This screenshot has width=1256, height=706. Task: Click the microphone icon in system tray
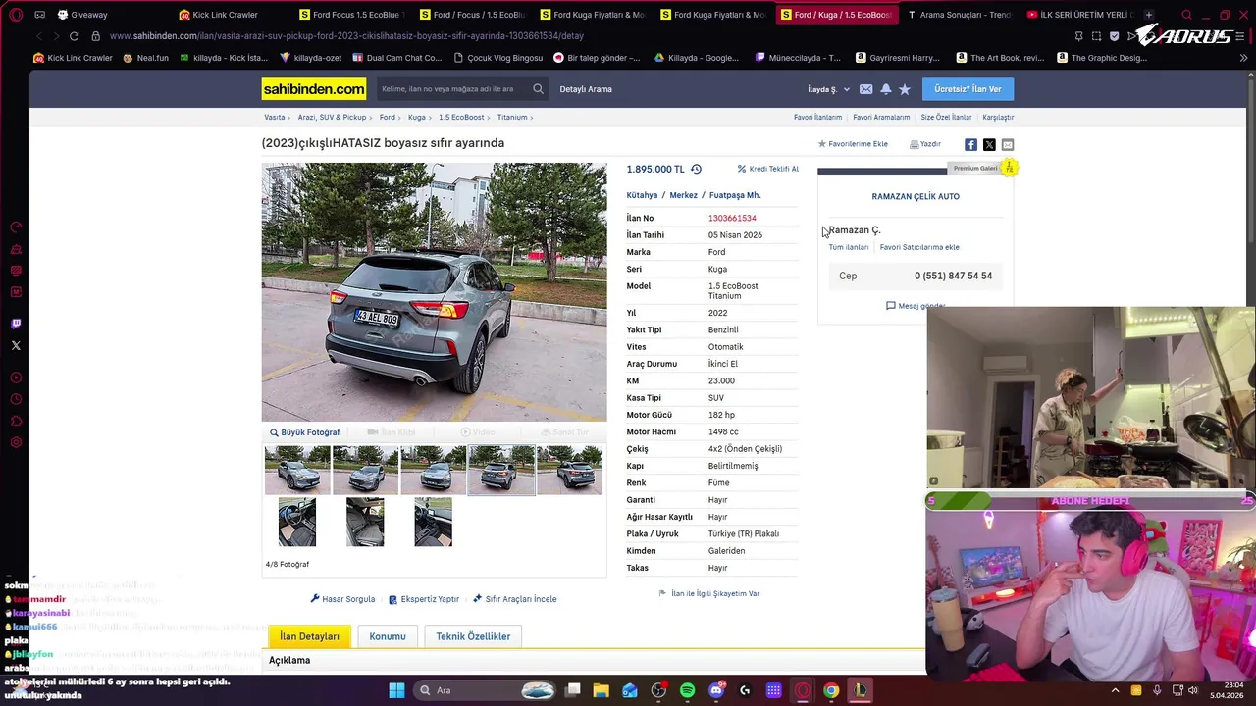[1157, 690]
